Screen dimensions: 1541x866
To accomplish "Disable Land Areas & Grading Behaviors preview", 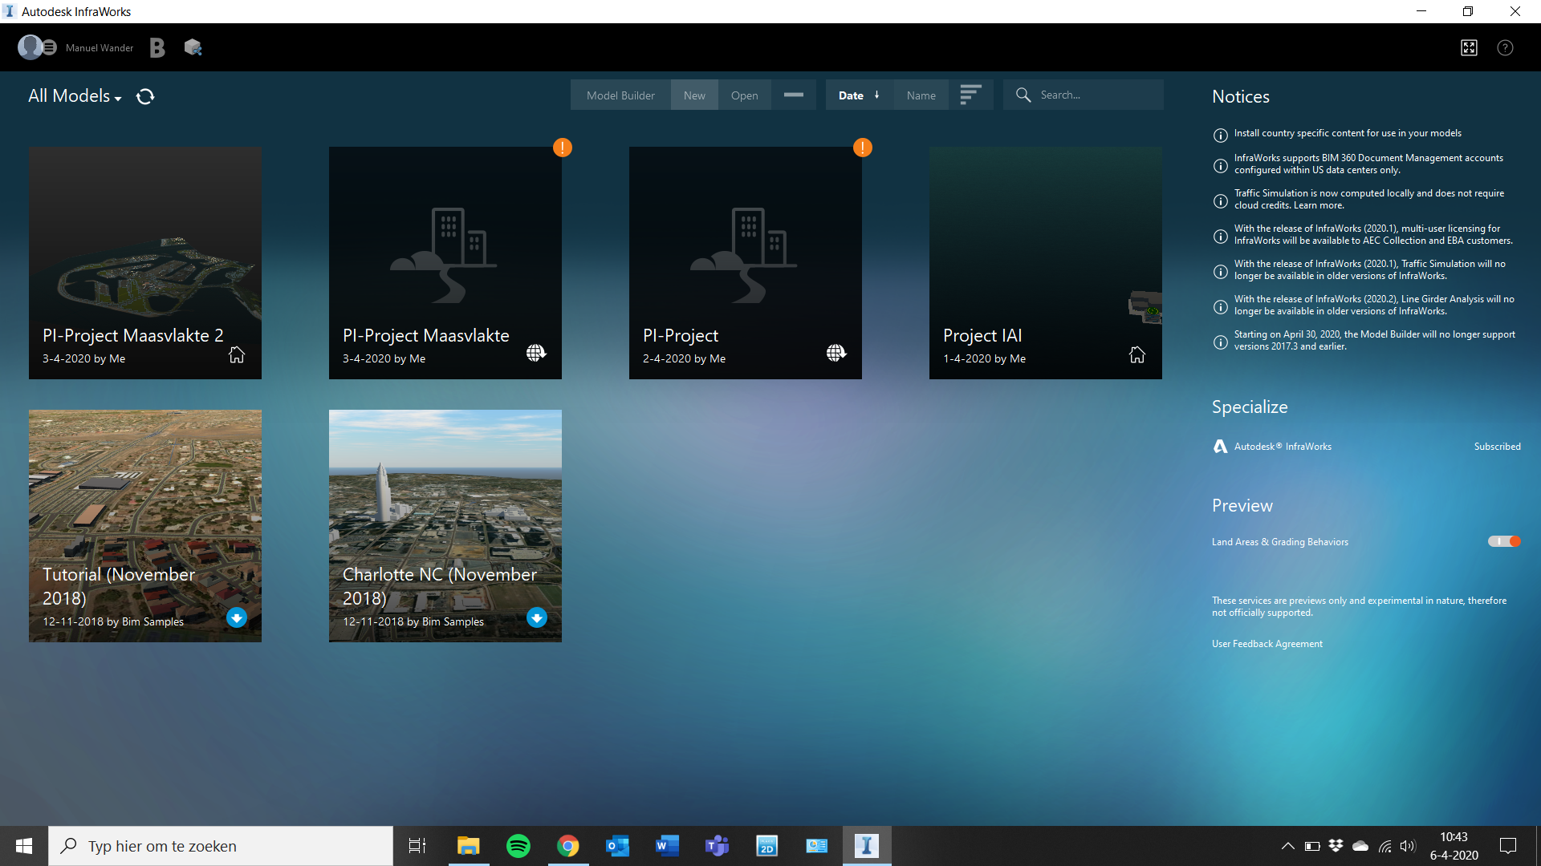I will pyautogui.click(x=1502, y=541).
